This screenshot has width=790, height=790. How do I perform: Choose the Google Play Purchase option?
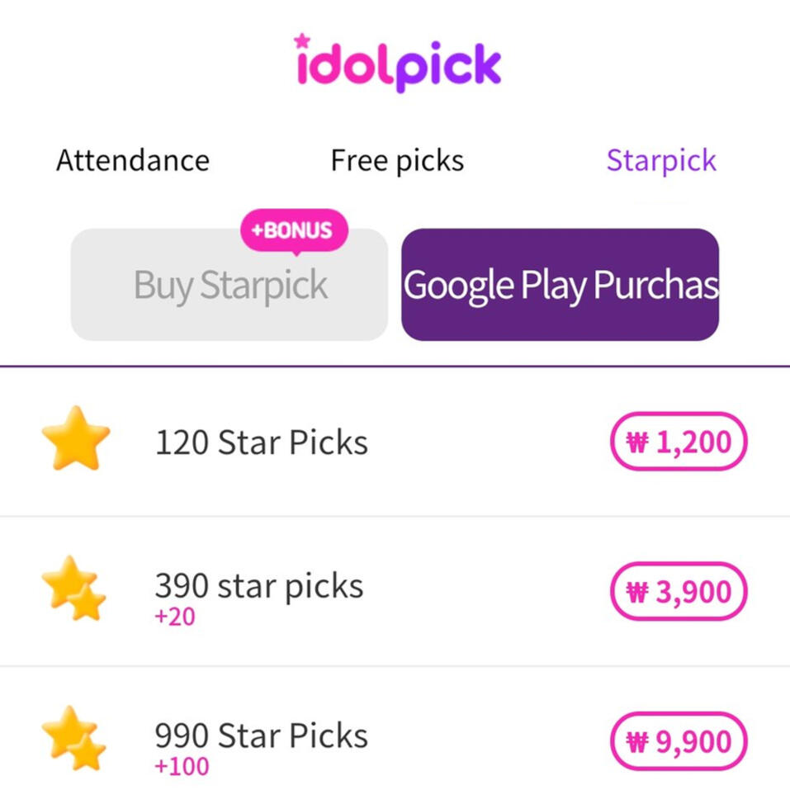(x=560, y=285)
